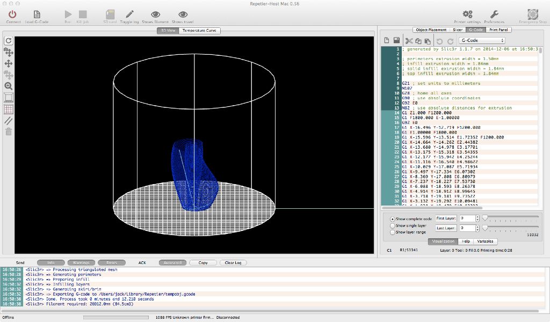
Task: Click the Last Layer stepper arrows
Action: tap(477, 228)
